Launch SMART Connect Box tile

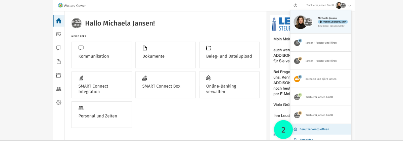(165, 85)
